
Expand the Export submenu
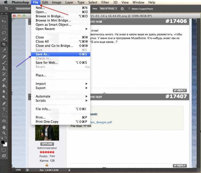click(61, 88)
